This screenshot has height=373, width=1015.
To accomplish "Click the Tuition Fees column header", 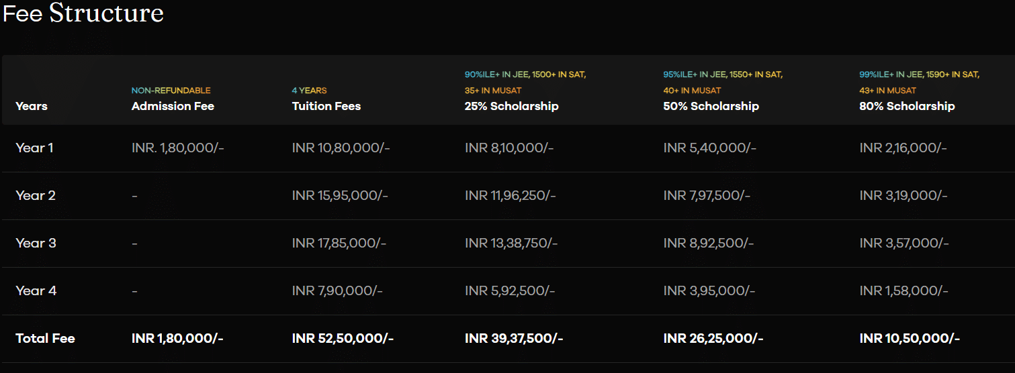I will tap(326, 106).
